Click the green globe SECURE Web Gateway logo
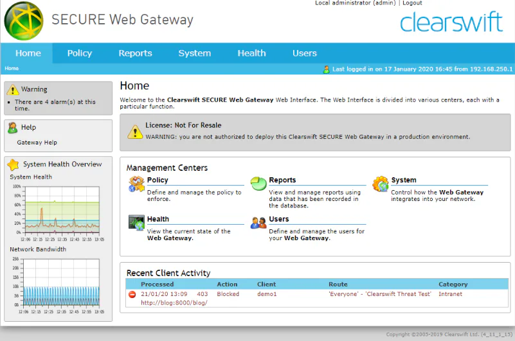The image size is (515, 341). tap(24, 21)
